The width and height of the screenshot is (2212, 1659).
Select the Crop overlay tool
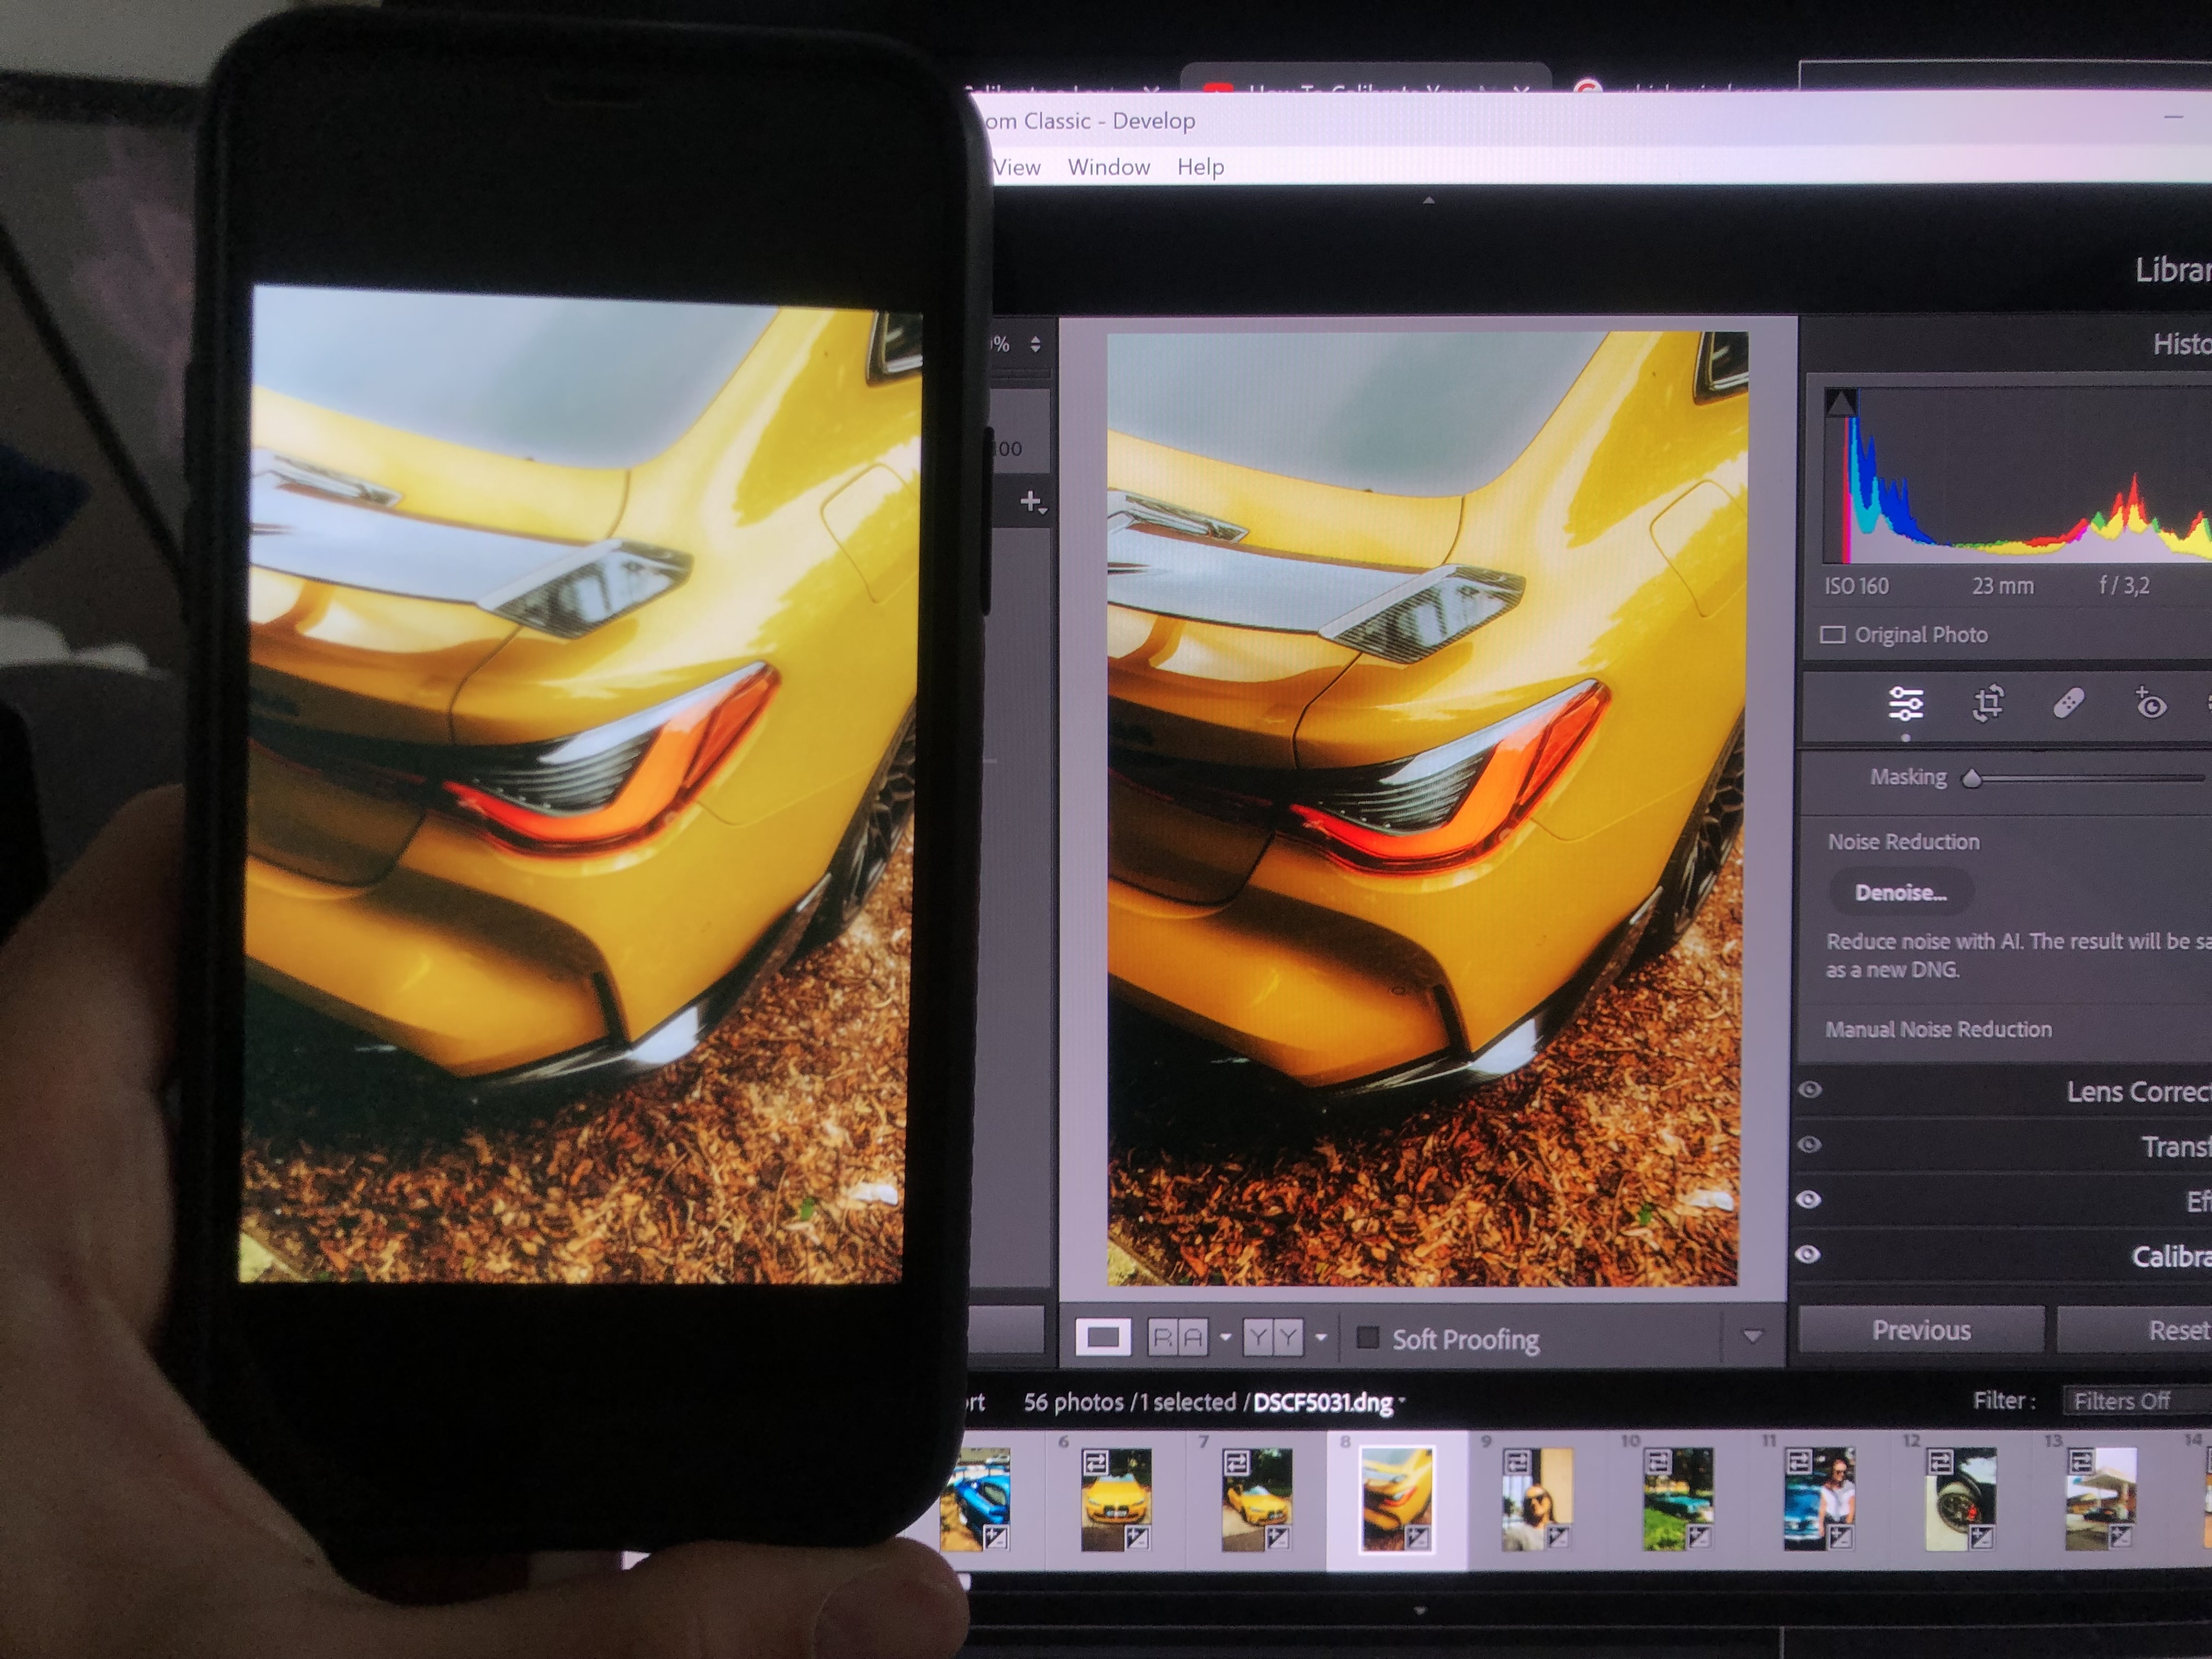coord(1988,703)
